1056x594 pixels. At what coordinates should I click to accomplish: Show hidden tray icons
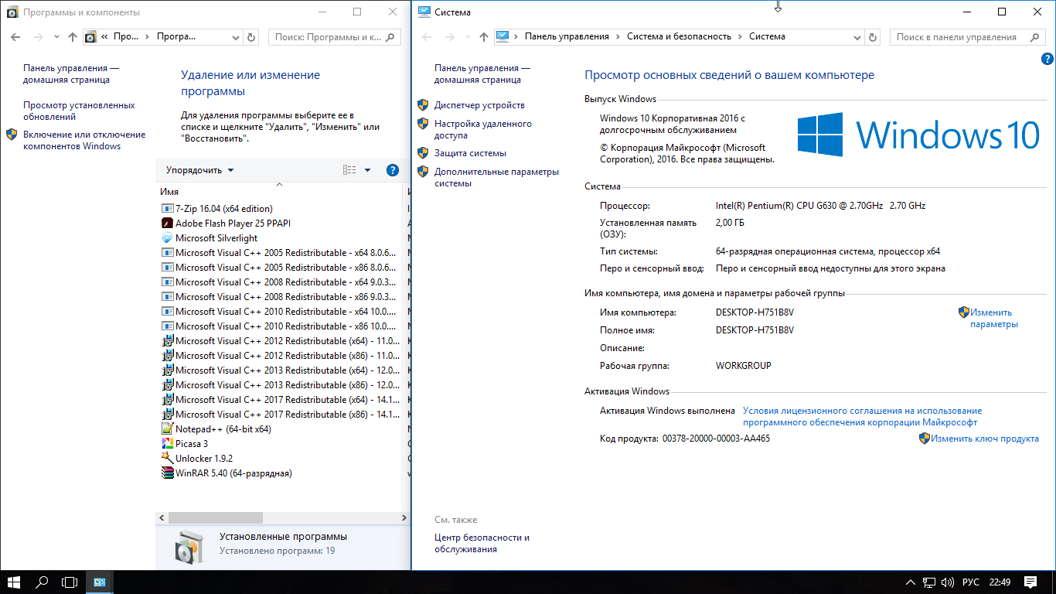[911, 582]
